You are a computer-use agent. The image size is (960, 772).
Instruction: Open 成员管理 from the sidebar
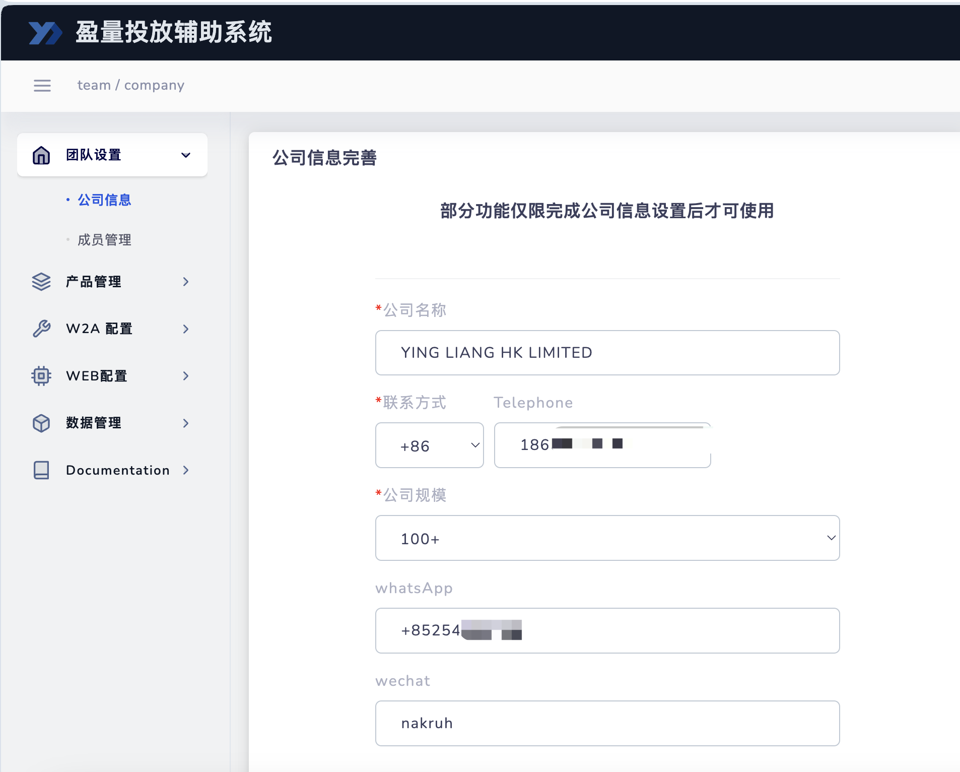pos(104,239)
